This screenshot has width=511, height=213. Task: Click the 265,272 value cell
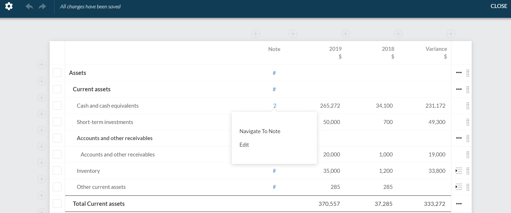pos(330,106)
